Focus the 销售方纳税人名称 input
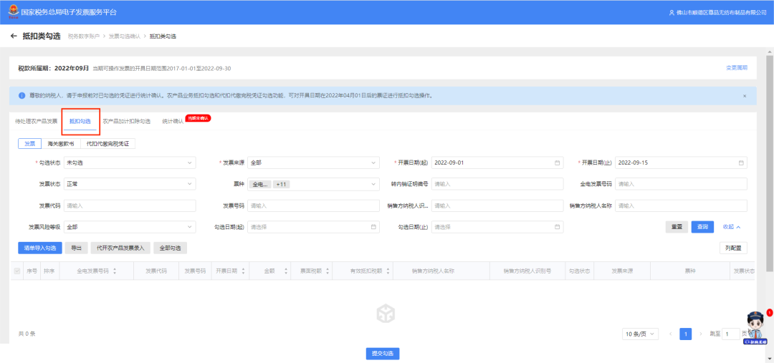 point(681,205)
